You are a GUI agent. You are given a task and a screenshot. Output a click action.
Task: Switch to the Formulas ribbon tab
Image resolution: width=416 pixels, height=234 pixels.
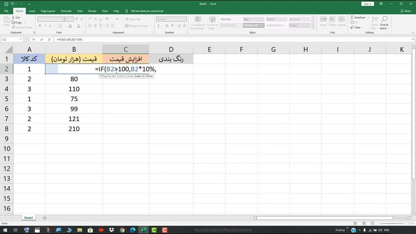[66, 11]
